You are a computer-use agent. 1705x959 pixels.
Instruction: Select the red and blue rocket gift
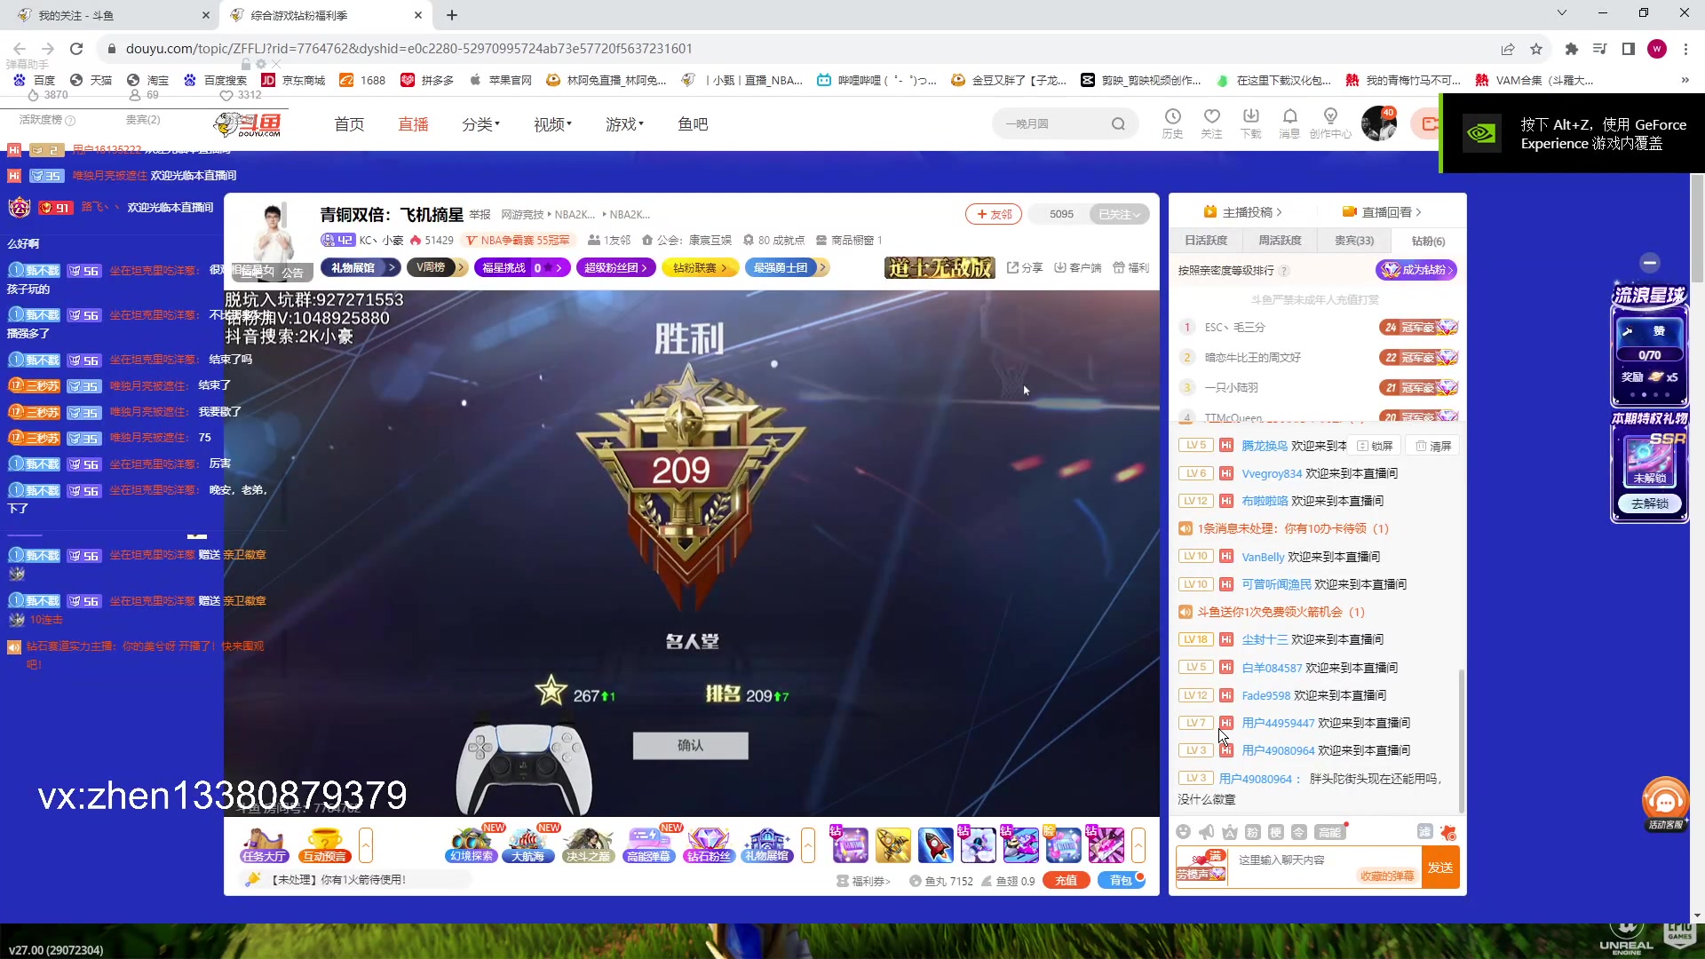936,844
